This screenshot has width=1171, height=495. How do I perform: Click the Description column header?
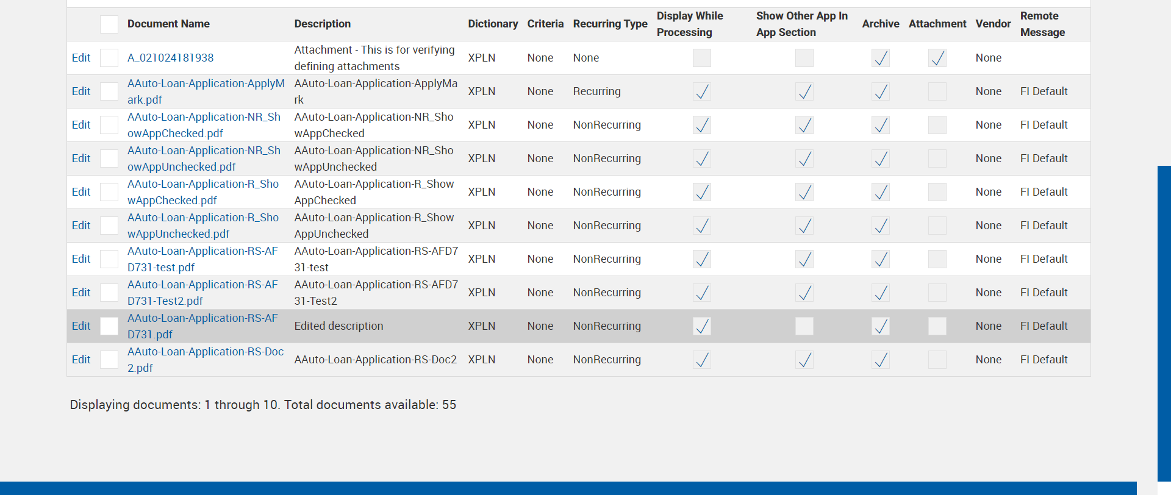pyautogui.click(x=322, y=24)
